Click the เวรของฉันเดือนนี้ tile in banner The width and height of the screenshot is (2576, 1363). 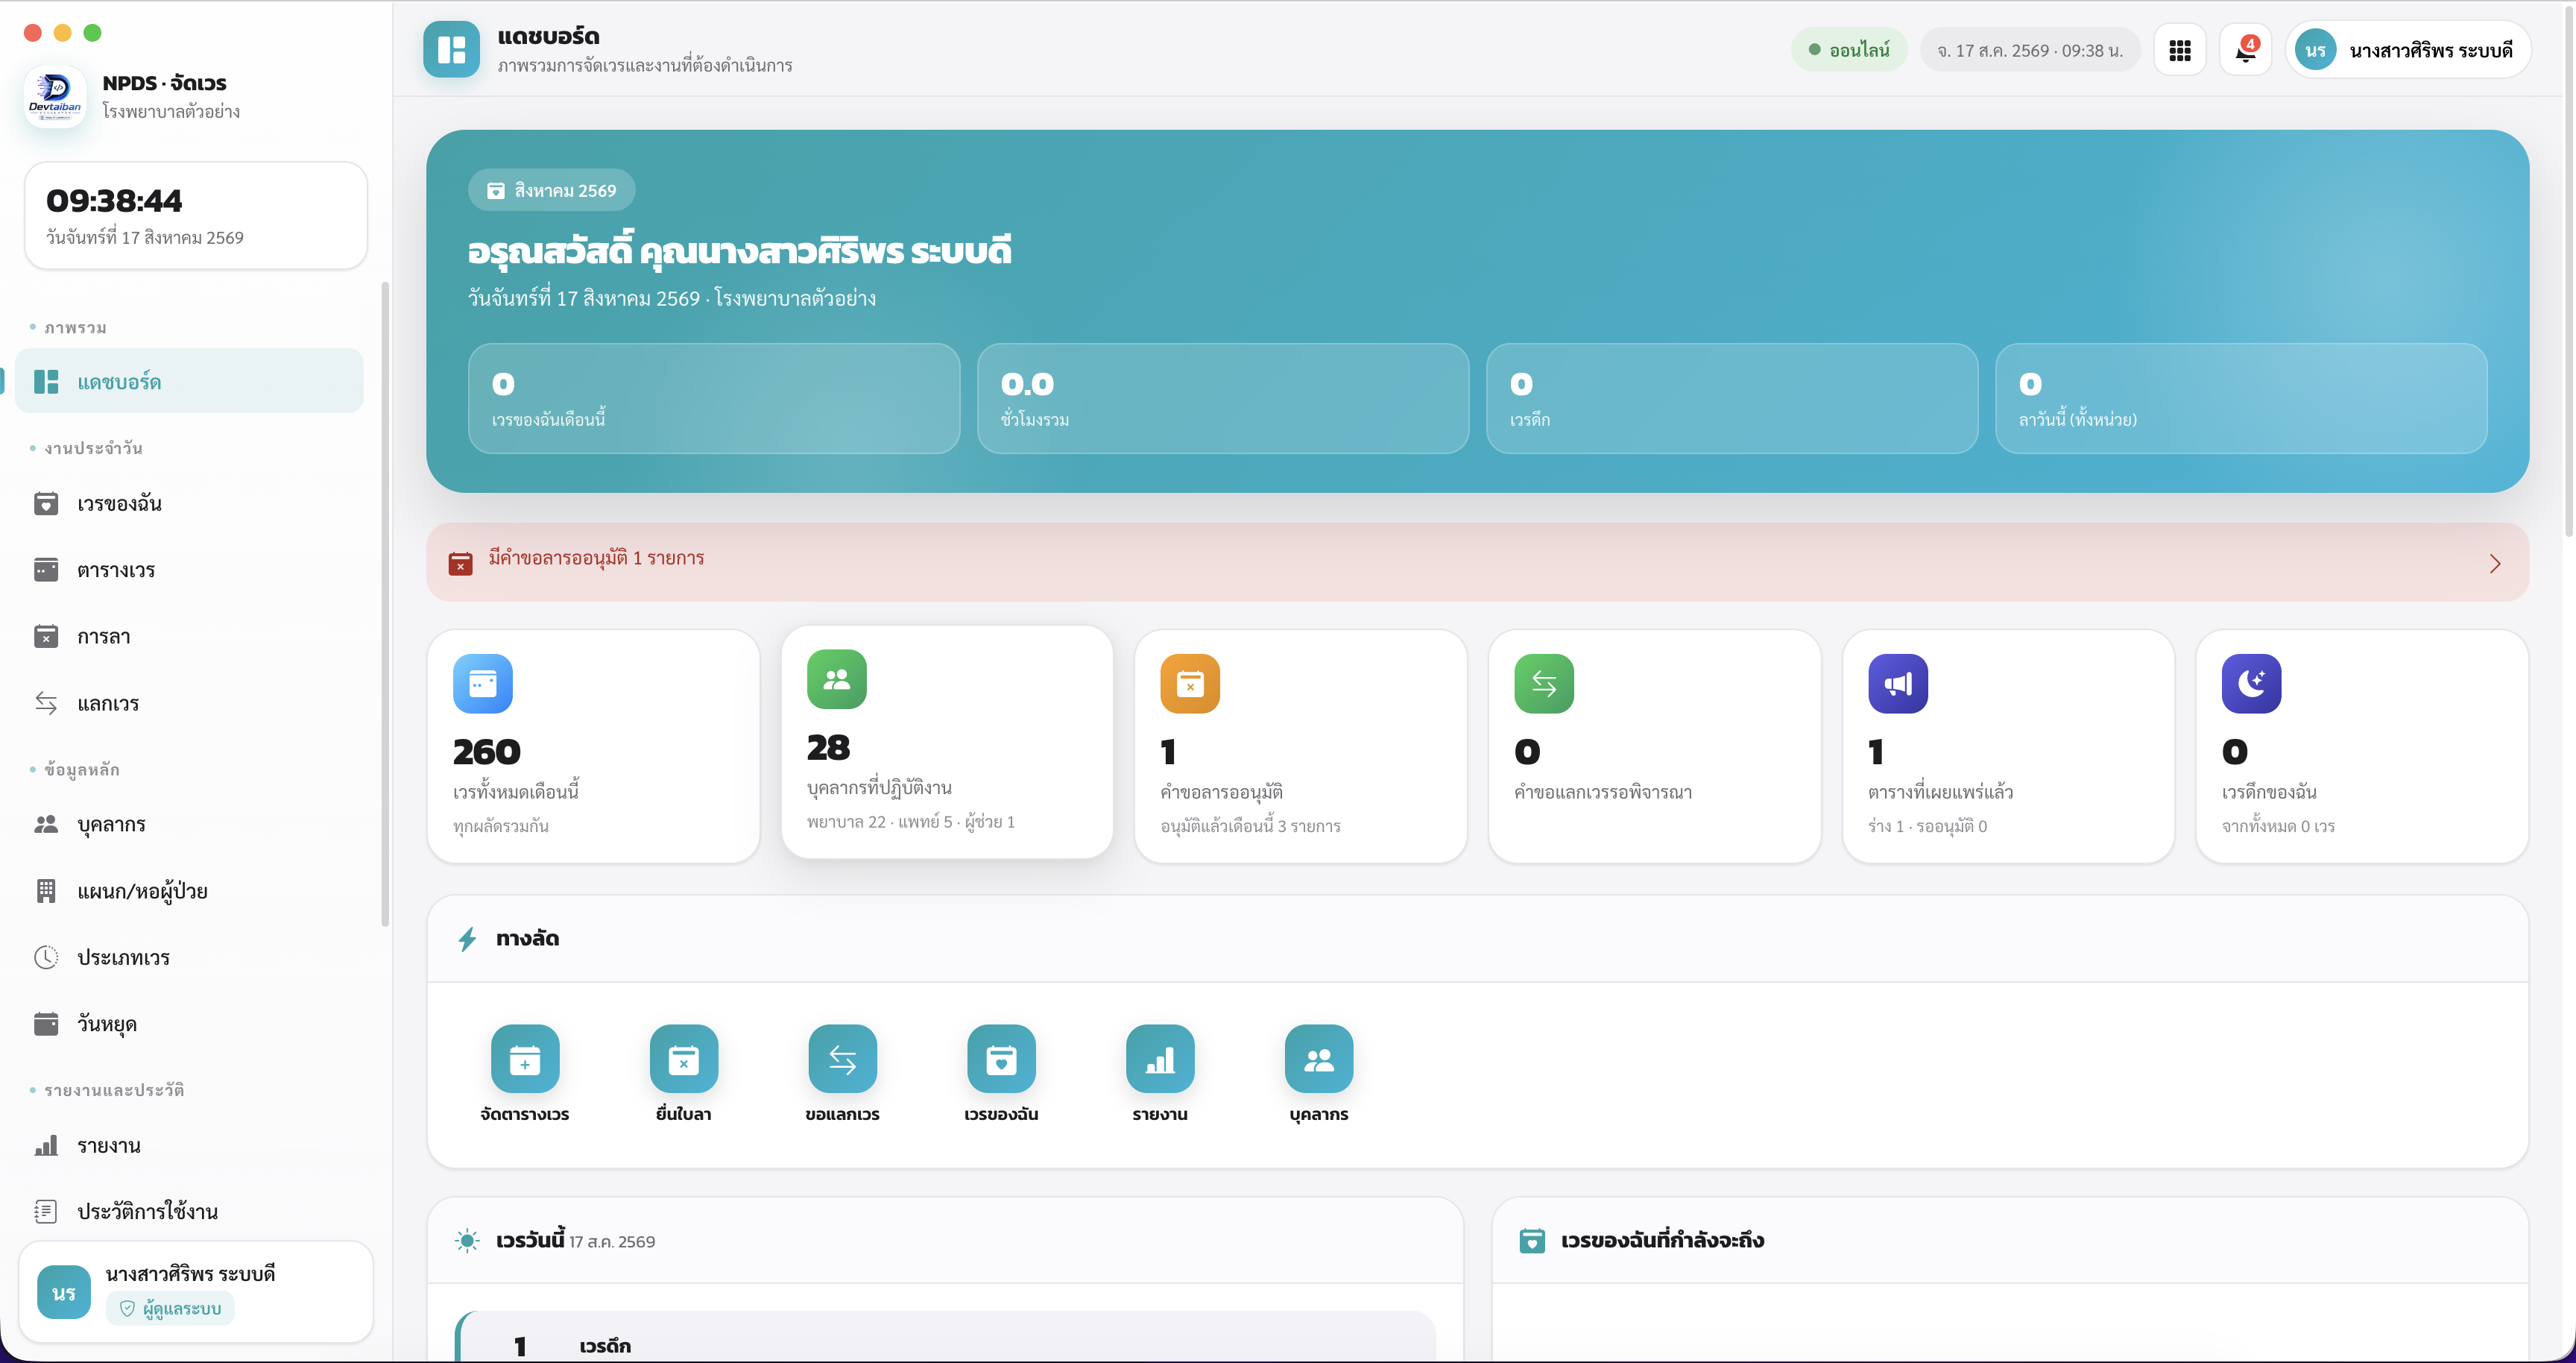point(714,398)
